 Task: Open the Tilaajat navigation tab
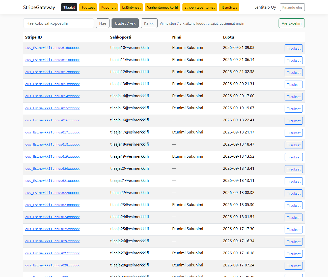pos(69,7)
